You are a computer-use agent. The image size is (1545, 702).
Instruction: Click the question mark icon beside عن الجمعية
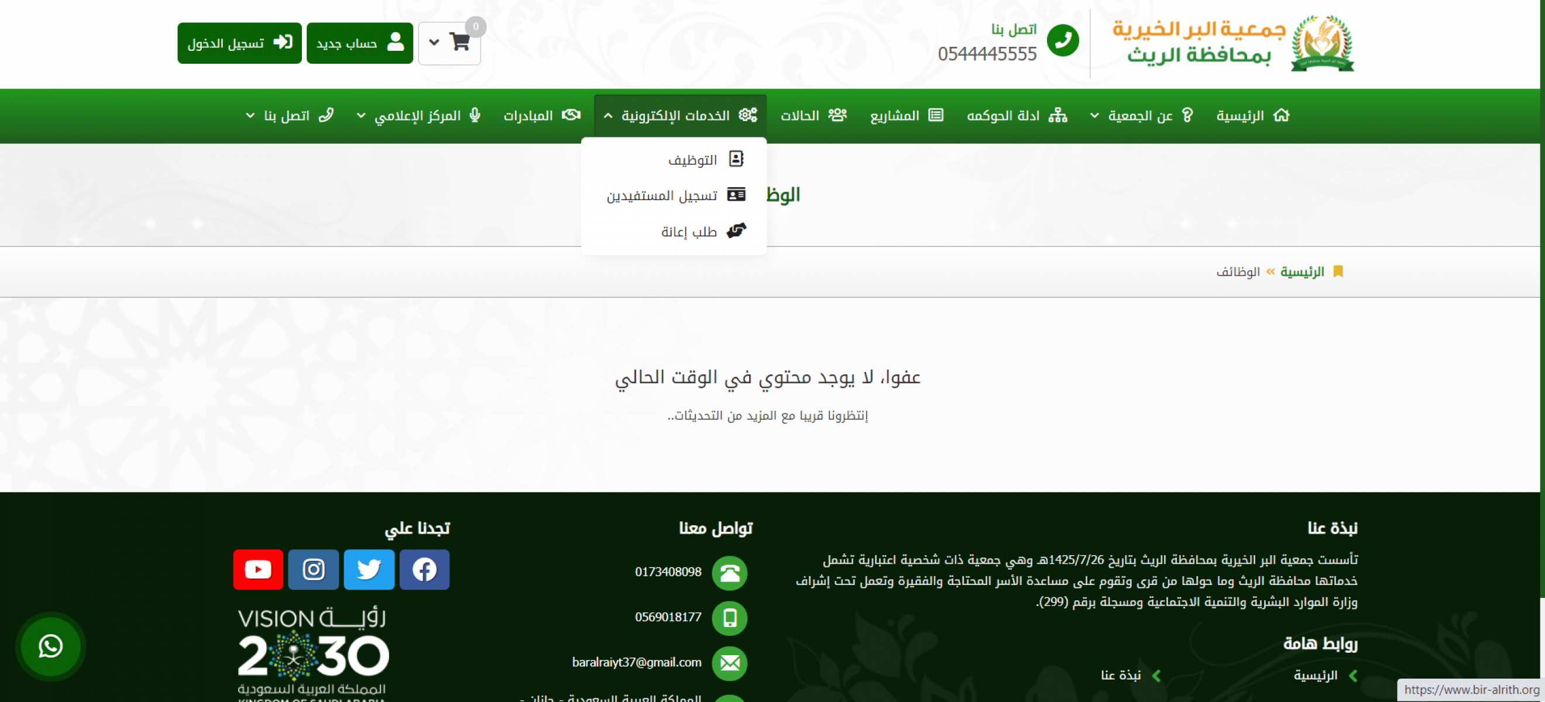pos(1187,115)
